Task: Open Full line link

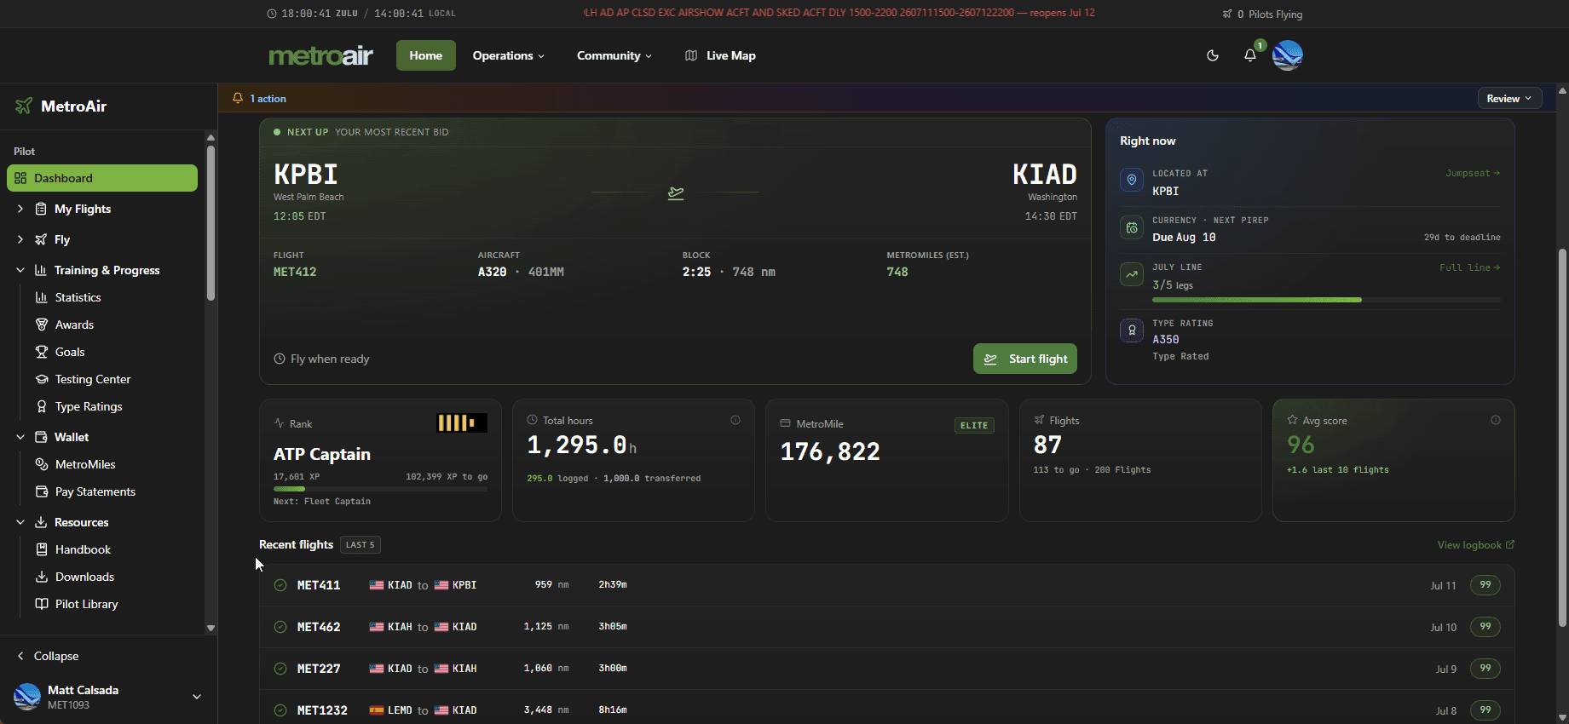Action: pos(1470,267)
